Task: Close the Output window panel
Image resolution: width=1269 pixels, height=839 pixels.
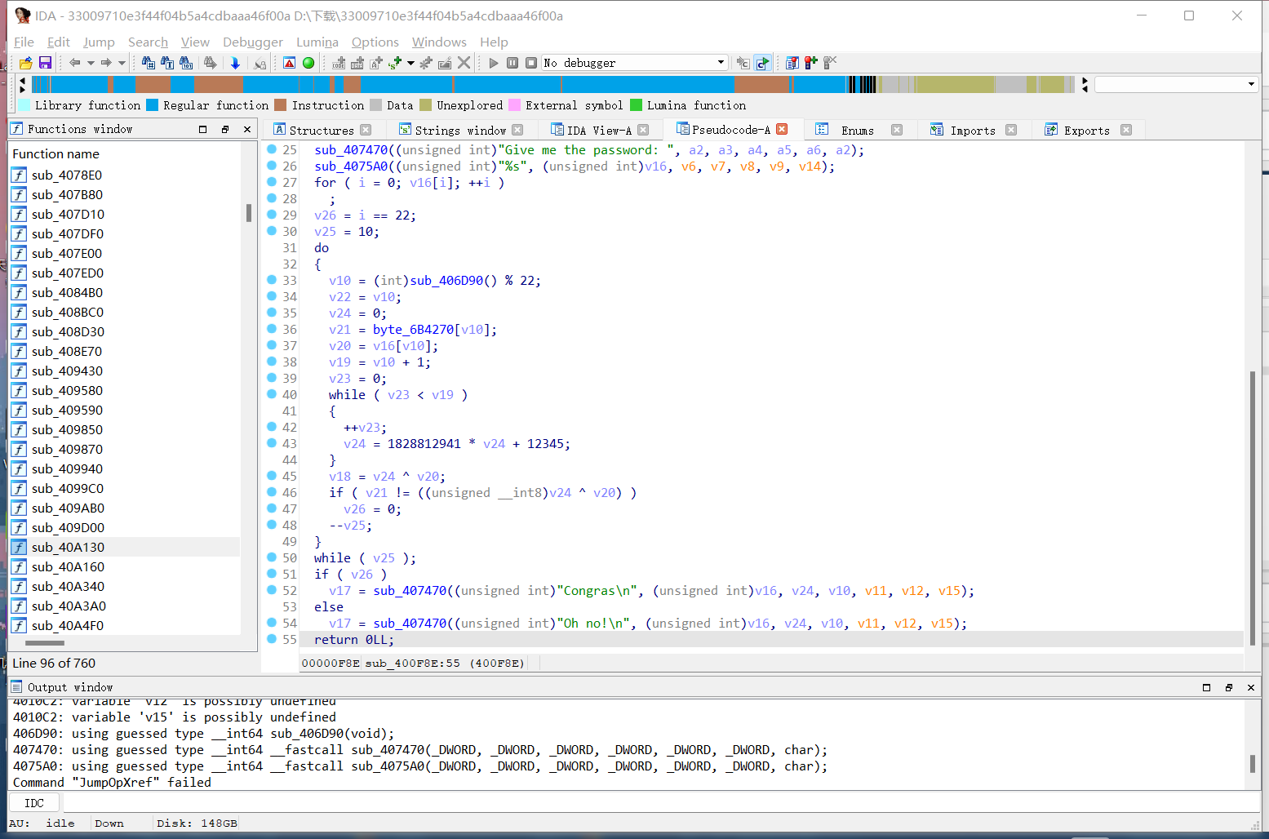Action: pyautogui.click(x=1251, y=687)
